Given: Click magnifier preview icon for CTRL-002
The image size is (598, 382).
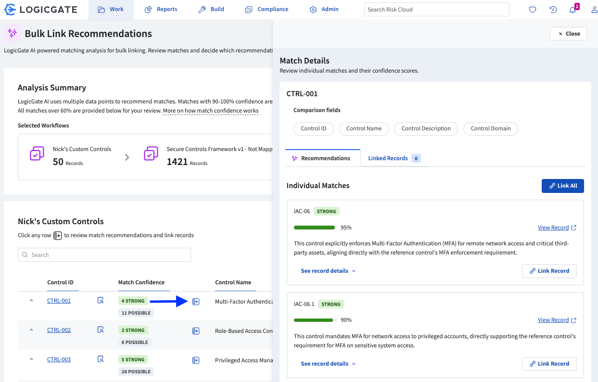Looking at the screenshot, I should click(x=101, y=330).
